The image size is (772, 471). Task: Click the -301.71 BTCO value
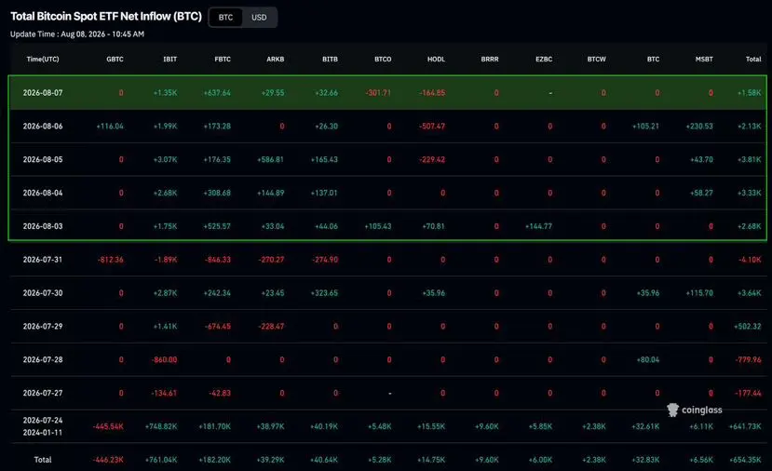[x=378, y=92]
